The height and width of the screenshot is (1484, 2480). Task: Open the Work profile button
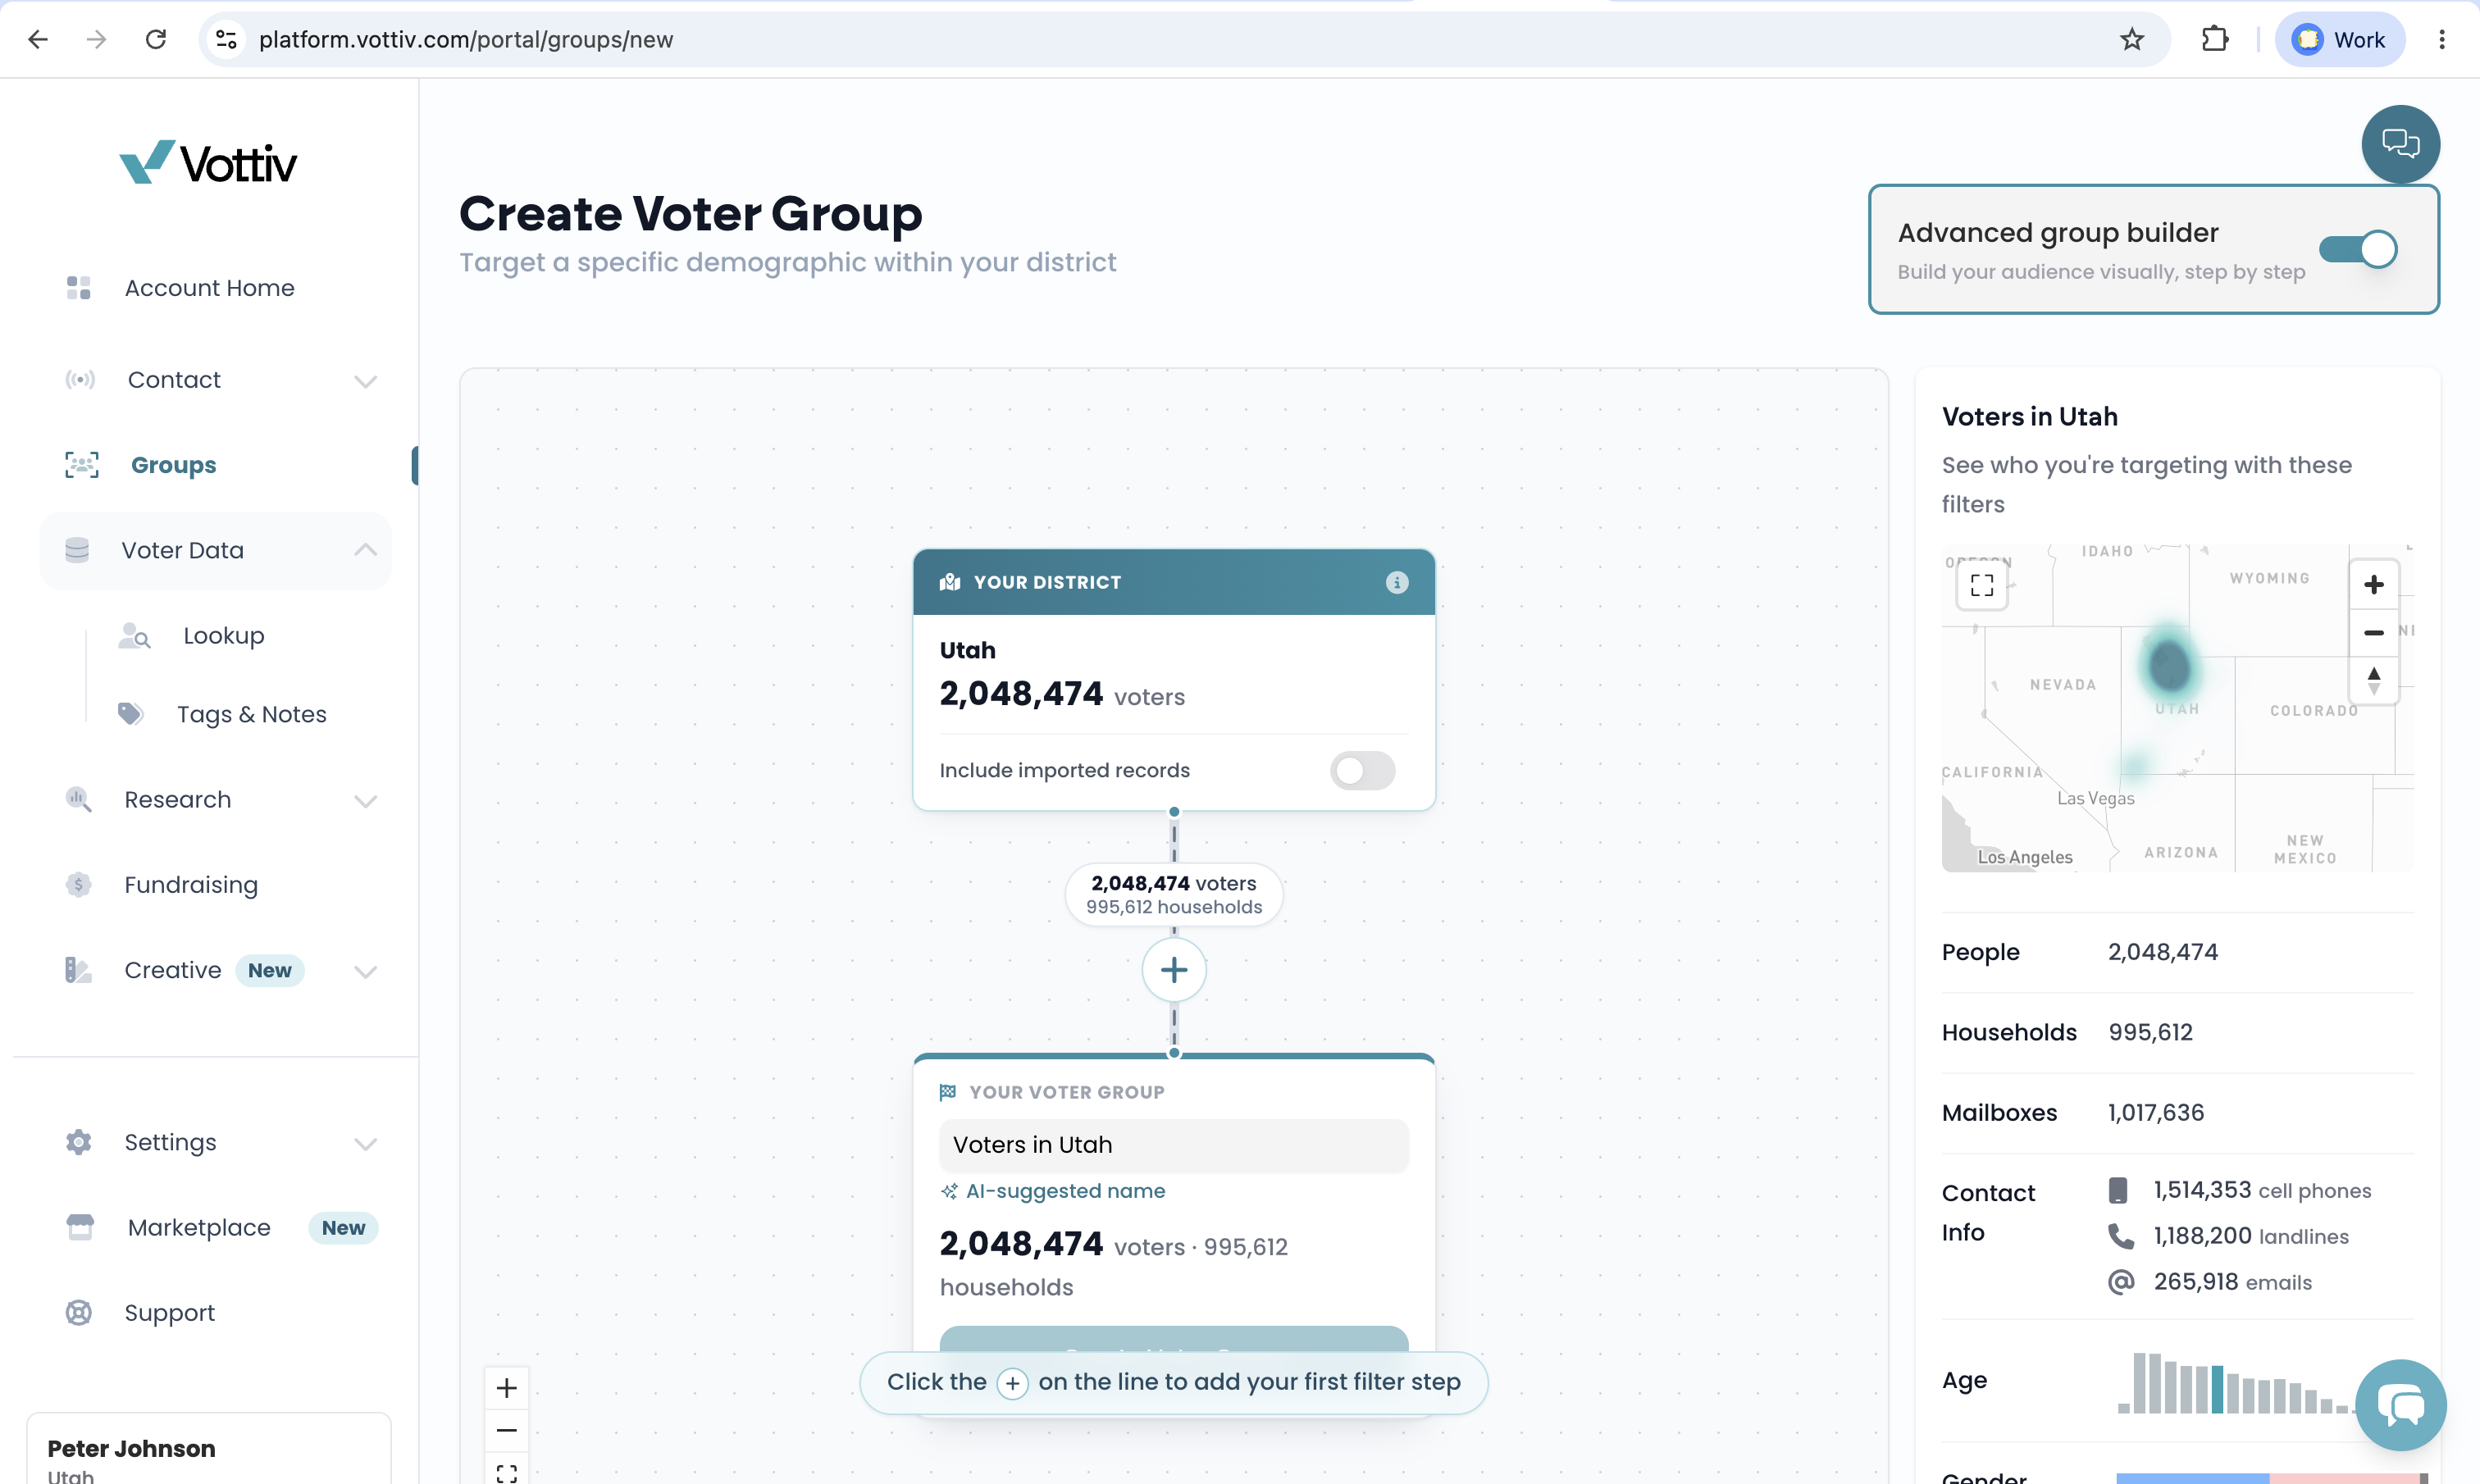pyautogui.click(x=2339, y=39)
